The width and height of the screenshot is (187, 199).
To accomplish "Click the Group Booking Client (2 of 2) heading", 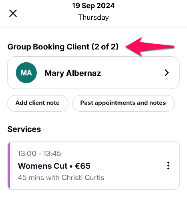I will pos(63,47).
